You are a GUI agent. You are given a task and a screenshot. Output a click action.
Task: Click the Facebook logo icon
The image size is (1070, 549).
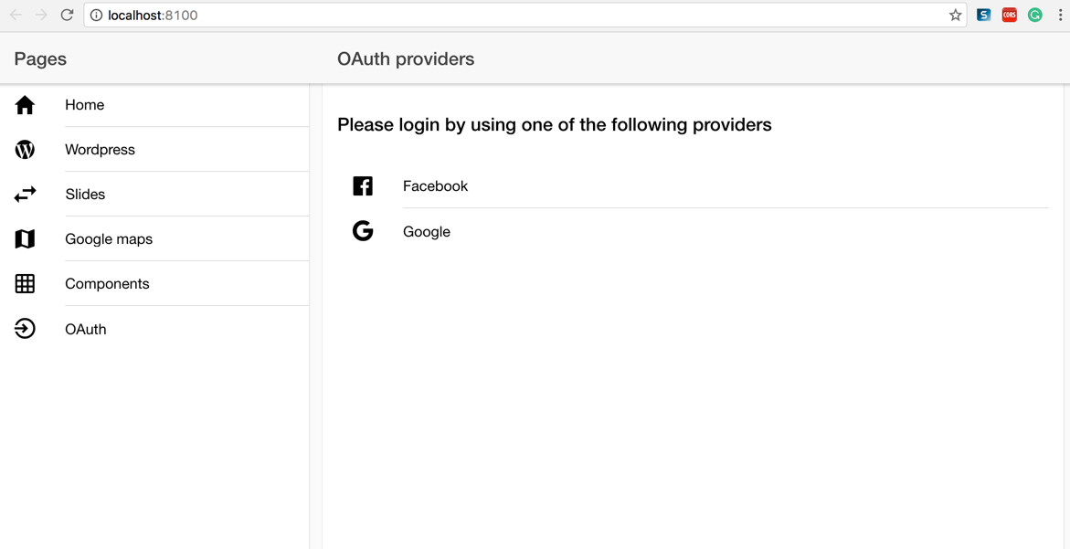point(363,186)
